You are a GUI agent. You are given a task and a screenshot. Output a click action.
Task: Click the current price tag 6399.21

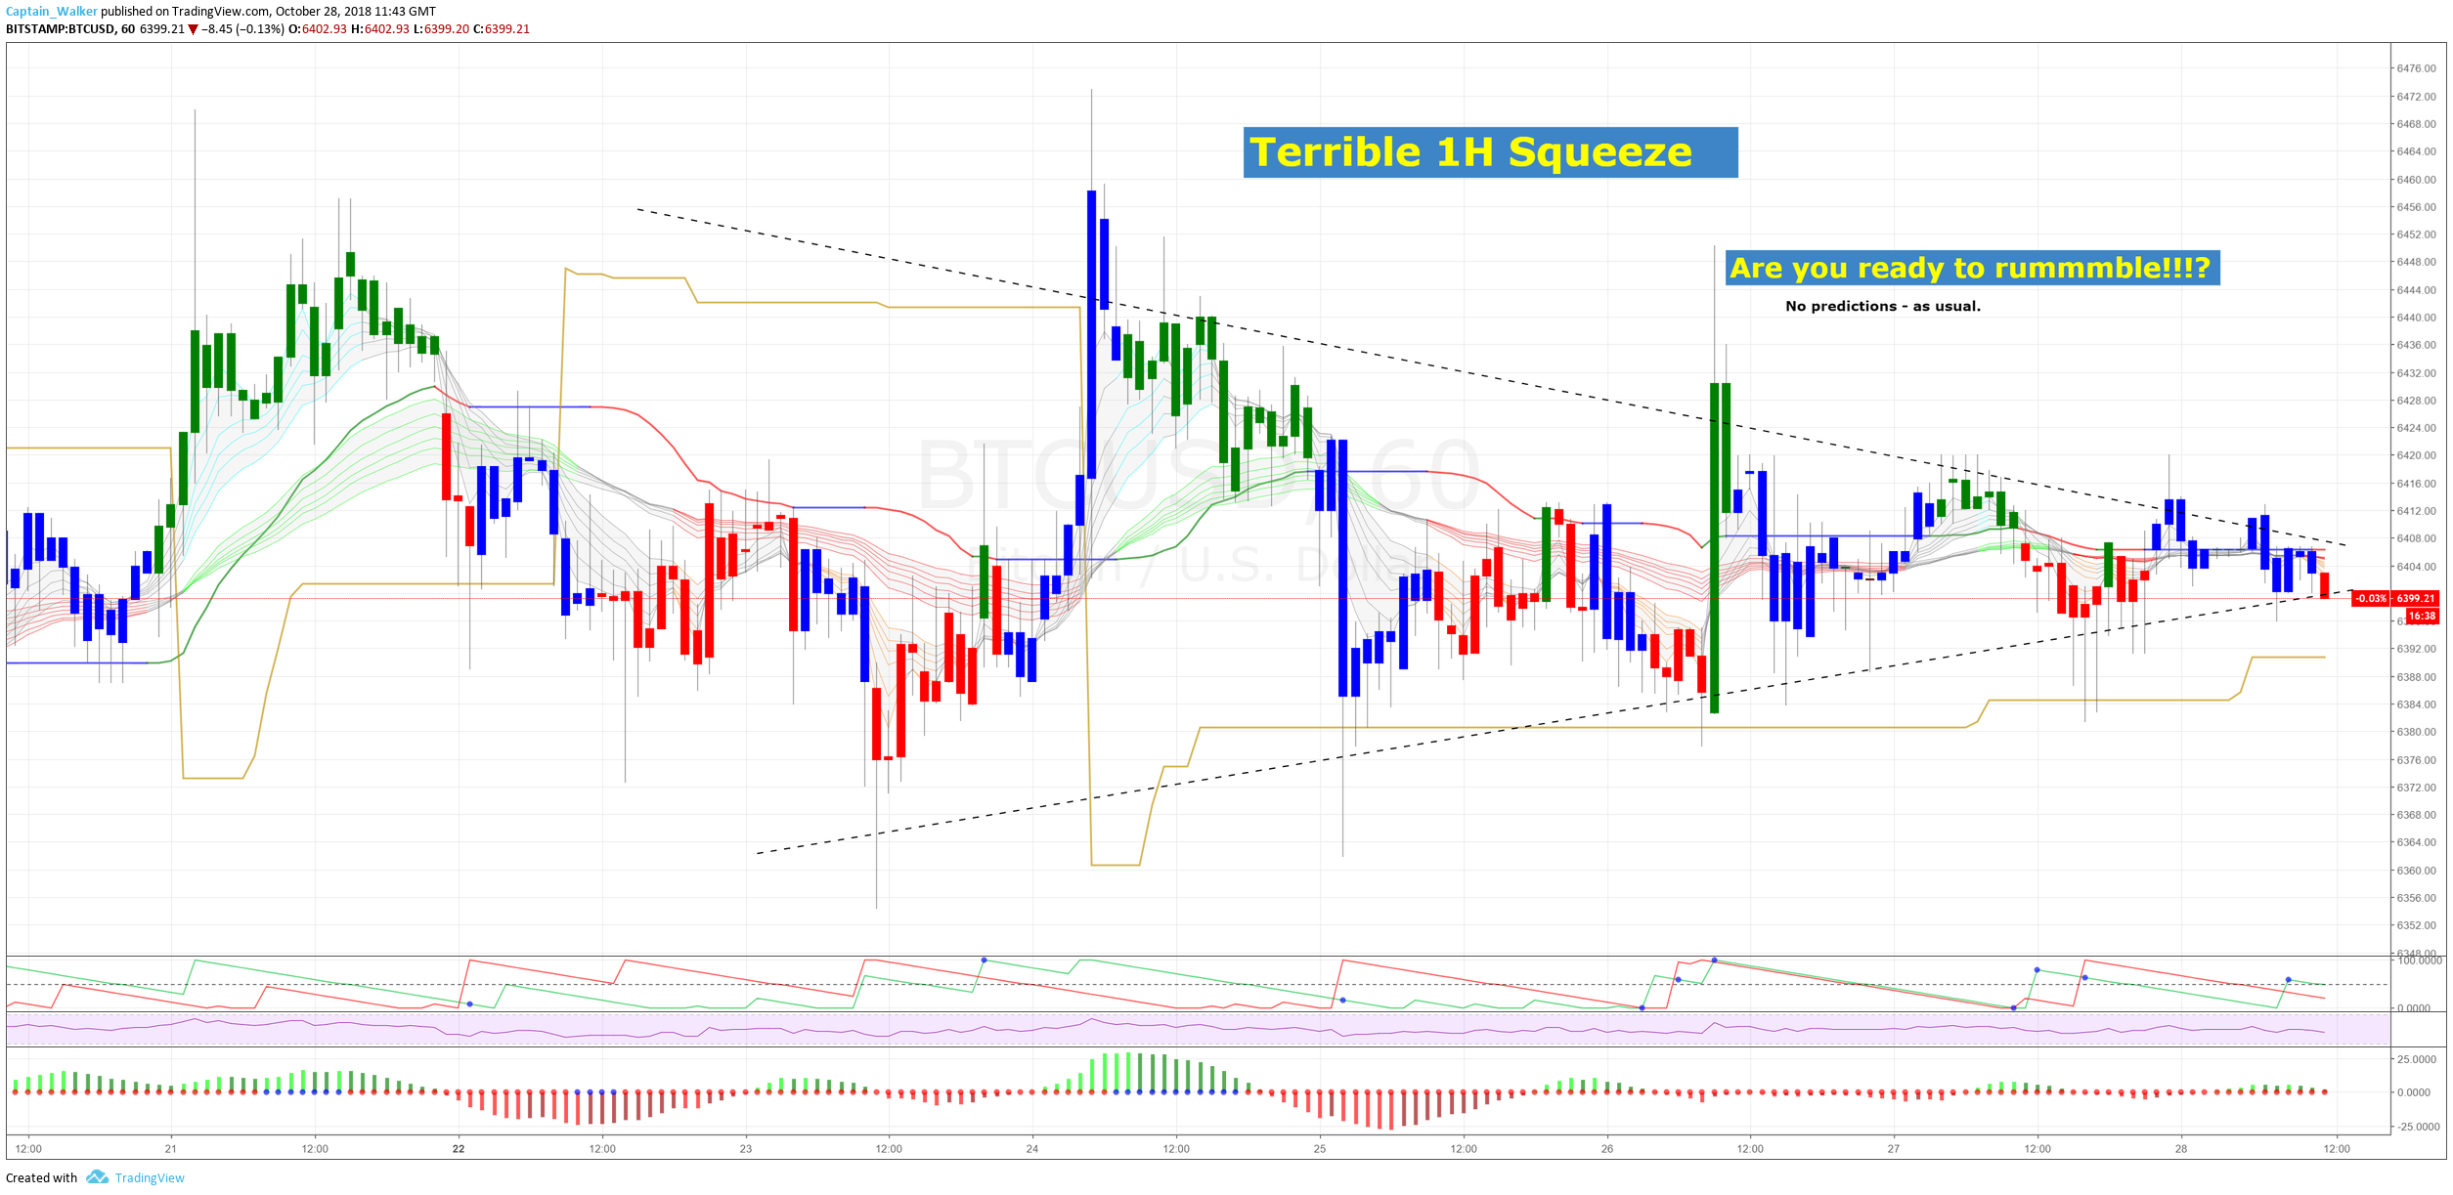pyautogui.click(x=2416, y=598)
